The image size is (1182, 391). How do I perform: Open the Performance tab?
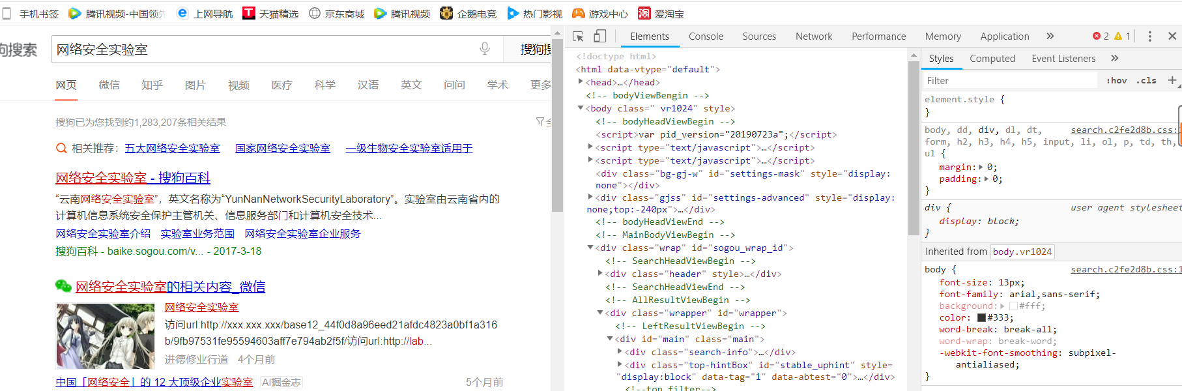point(878,36)
